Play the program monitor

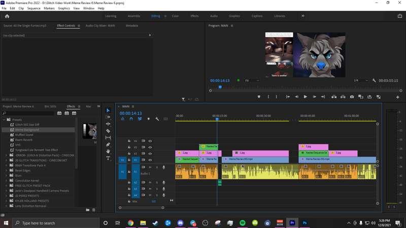(306, 97)
